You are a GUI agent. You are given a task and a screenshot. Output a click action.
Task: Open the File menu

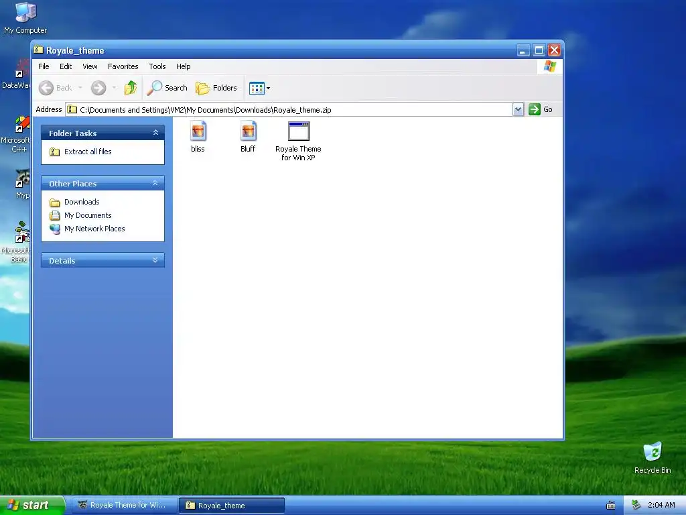click(44, 66)
